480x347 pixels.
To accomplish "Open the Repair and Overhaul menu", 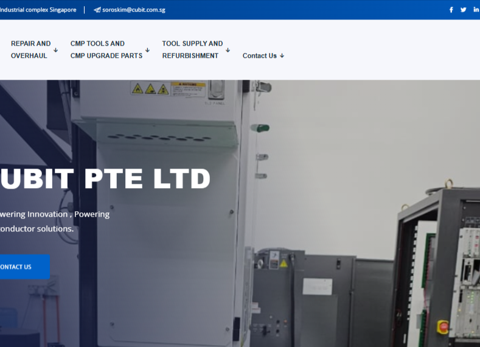I will click(30, 50).
